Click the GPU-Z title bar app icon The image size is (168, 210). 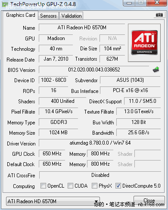[x=5, y=5]
